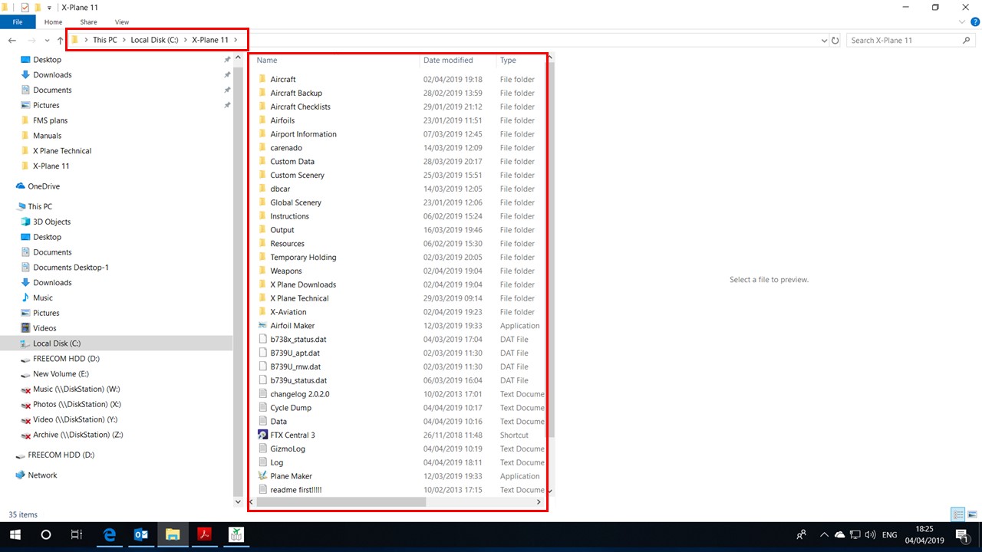
Task: Click the taskbar clock showing 18:25
Action: [x=924, y=534]
